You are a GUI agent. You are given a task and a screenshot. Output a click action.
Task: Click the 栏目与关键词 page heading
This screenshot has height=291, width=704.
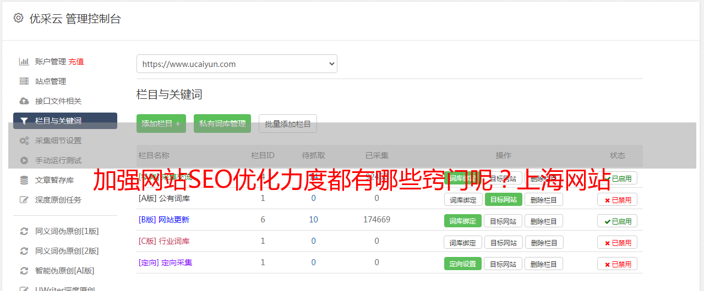[170, 94]
